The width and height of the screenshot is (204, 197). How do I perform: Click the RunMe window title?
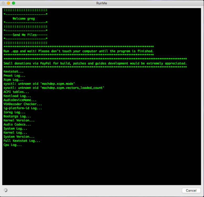coord(102,3)
